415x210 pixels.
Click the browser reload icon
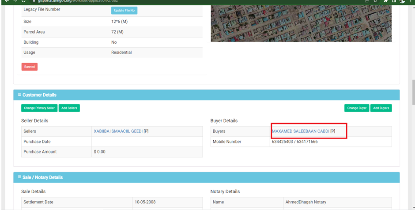[x=23, y=1]
